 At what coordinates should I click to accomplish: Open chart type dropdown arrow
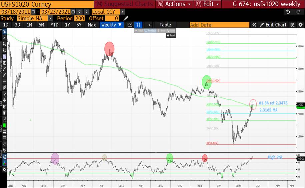tap(149, 25)
